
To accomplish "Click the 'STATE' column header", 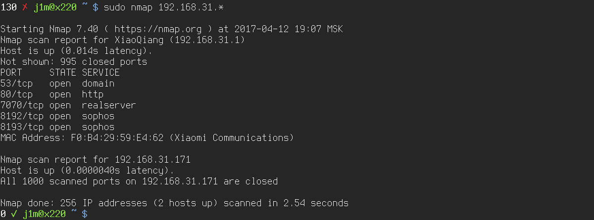I will [x=63, y=73].
